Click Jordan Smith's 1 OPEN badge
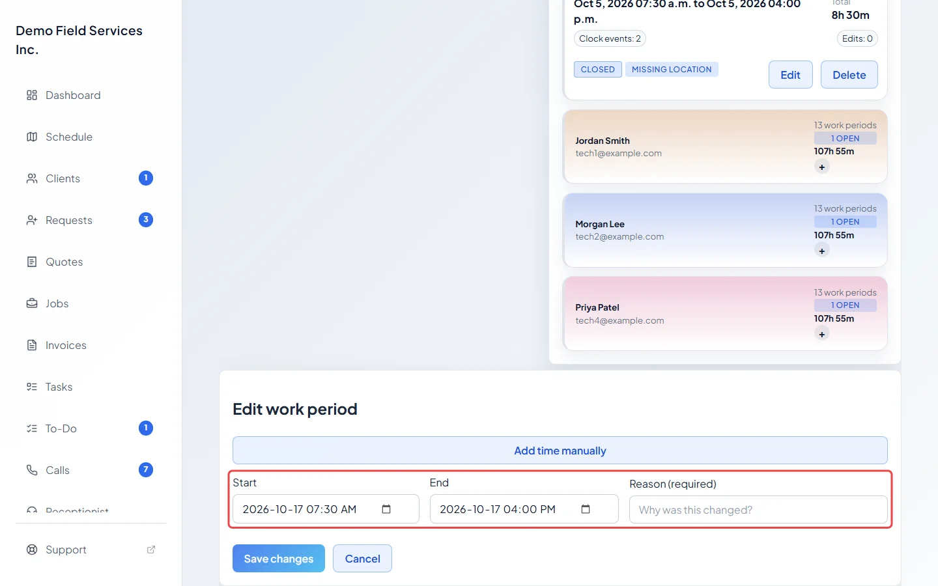Image resolution: width=938 pixels, height=586 pixels. (845, 138)
